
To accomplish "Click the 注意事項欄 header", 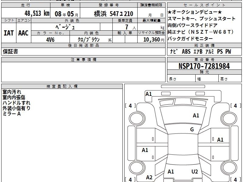I will coord(83,59).
